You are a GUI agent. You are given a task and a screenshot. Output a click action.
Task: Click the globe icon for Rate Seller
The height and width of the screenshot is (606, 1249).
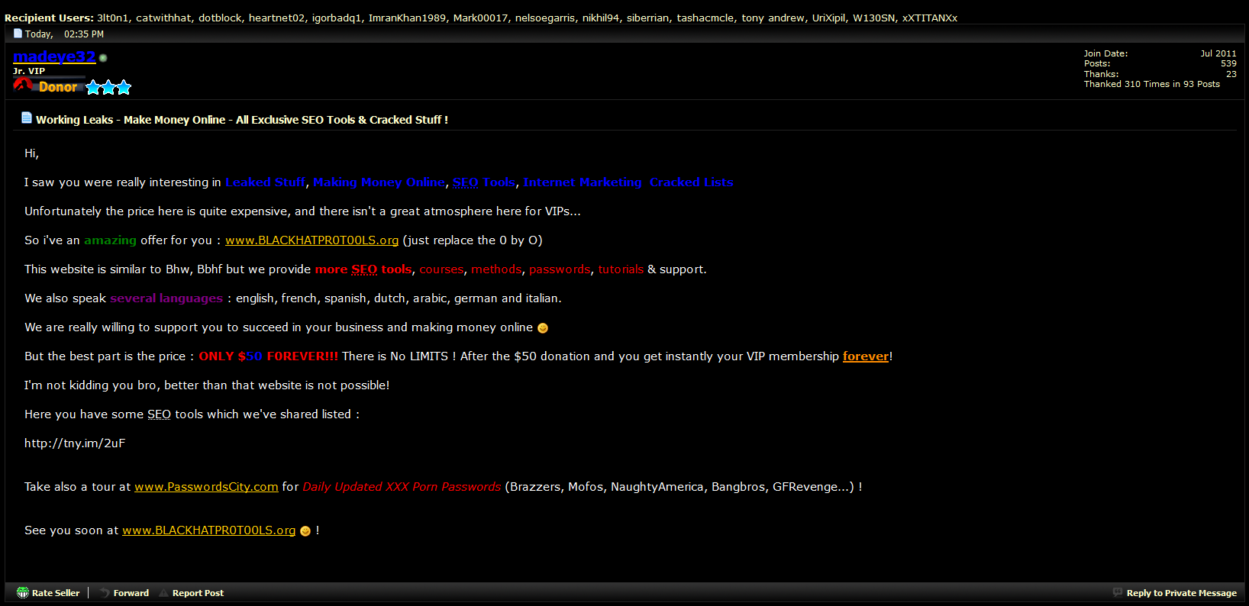[23, 592]
